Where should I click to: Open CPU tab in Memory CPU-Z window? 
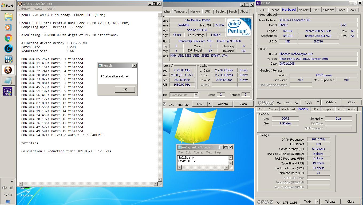(262, 109)
